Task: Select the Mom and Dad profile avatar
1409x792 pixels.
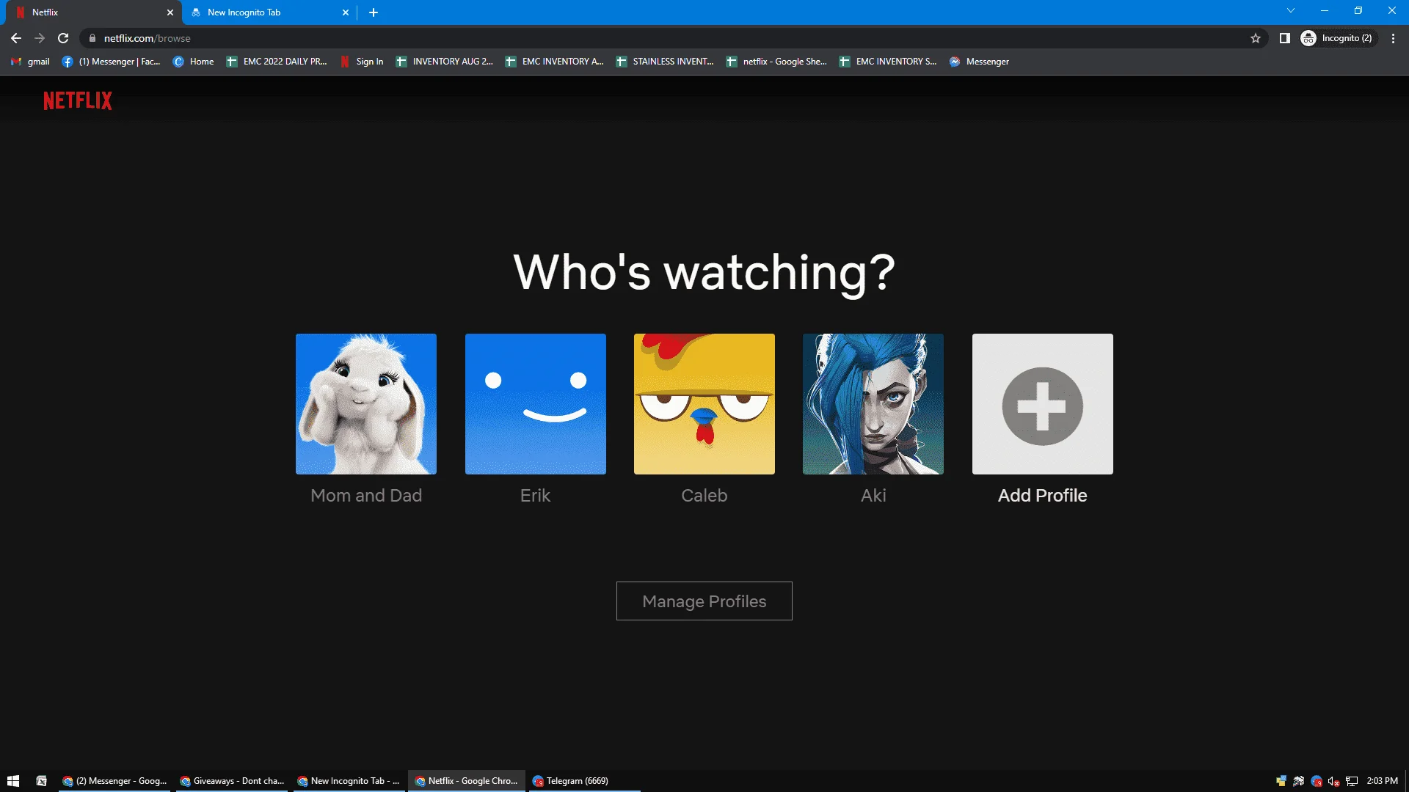Action: point(366,404)
